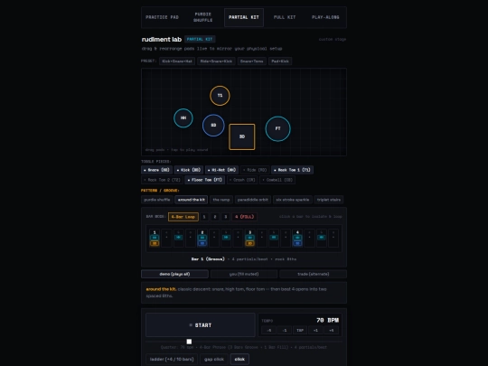Select trade (alternate) mode

click(313, 274)
